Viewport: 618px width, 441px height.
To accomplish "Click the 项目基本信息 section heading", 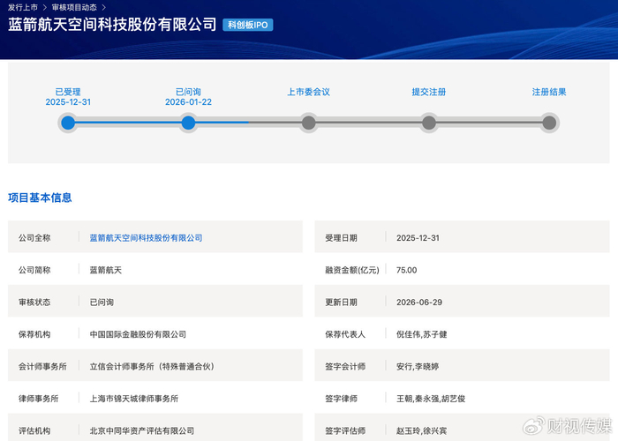I will 40,198.
